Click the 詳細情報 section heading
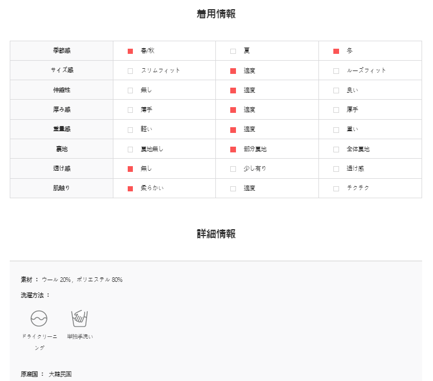433x381 pixels. coord(216,234)
